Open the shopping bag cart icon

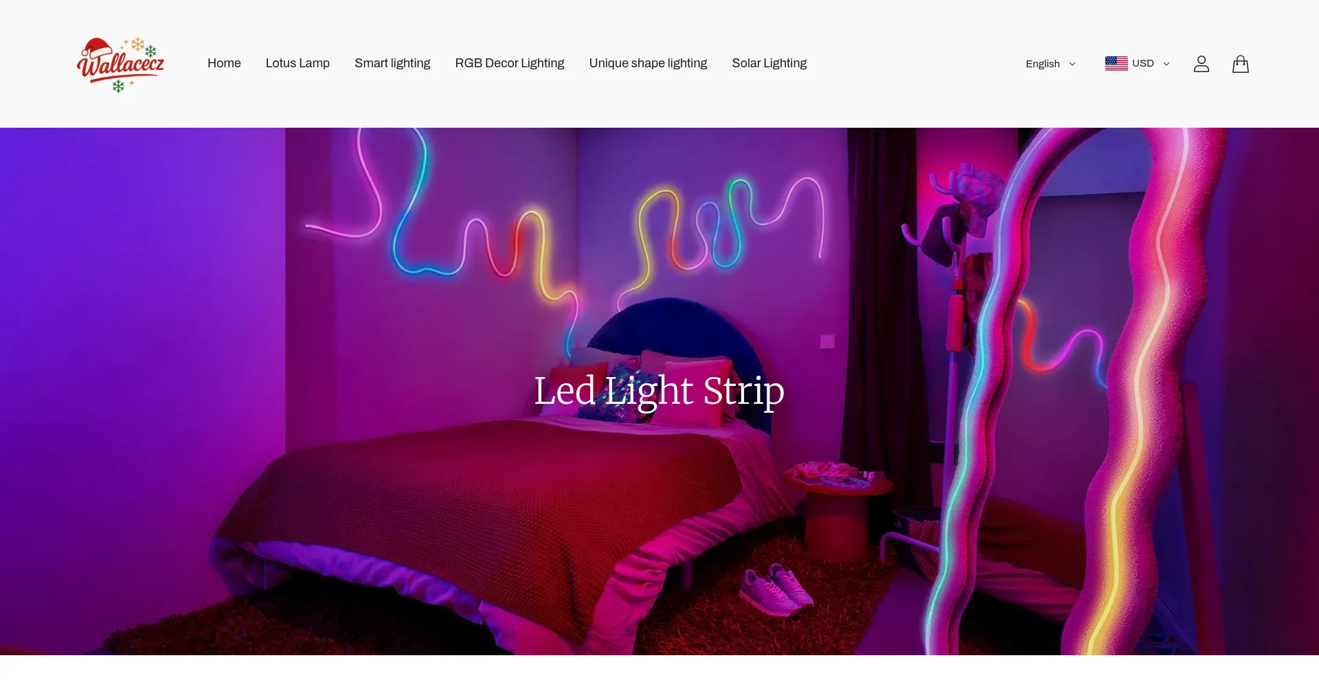[1241, 64]
